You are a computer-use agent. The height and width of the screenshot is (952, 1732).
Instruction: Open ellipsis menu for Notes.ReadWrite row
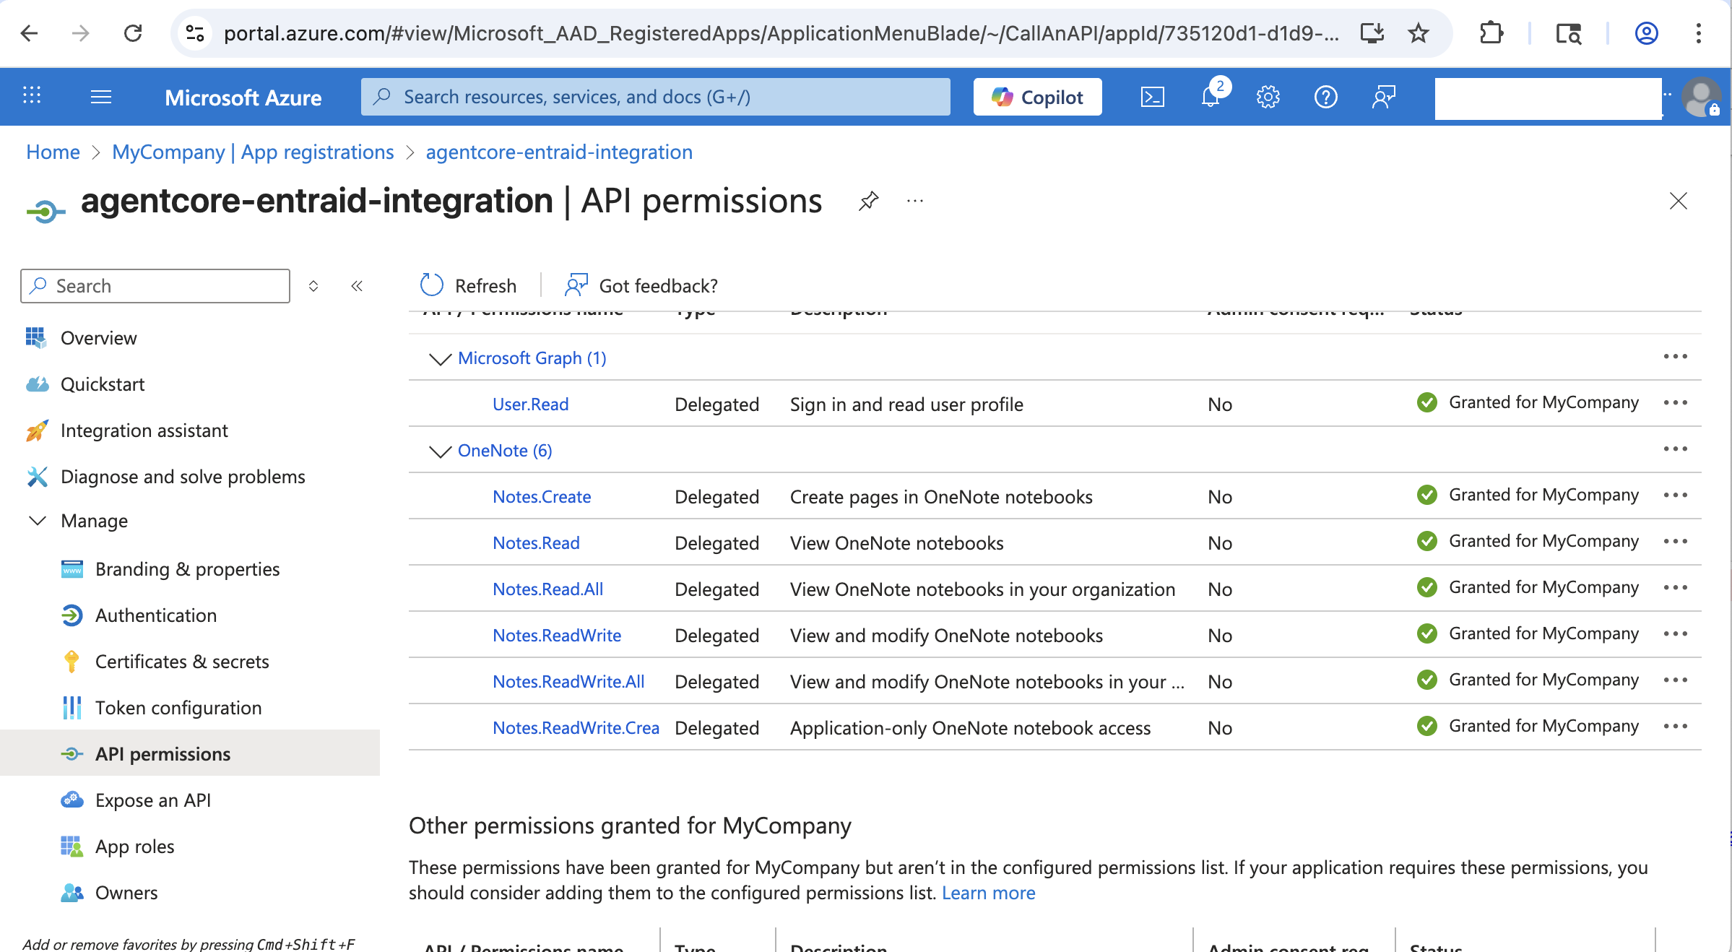(x=1676, y=634)
